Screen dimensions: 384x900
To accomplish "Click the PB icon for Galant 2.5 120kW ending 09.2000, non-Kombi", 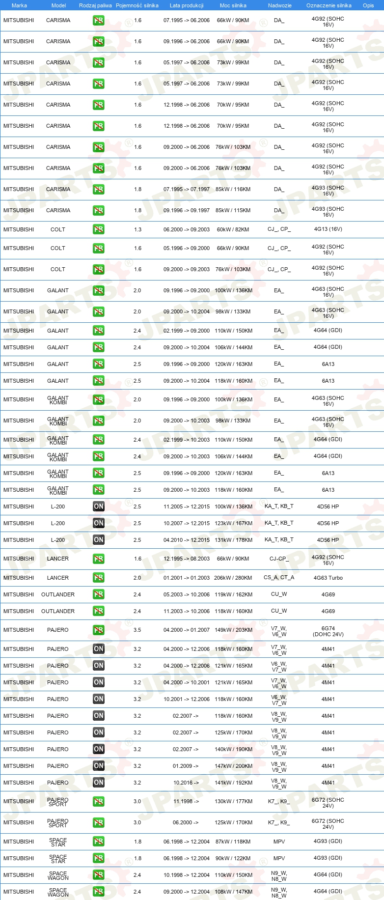I will [99, 364].
